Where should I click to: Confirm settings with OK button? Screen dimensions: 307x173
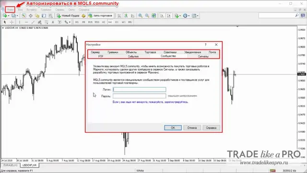coord(173,128)
